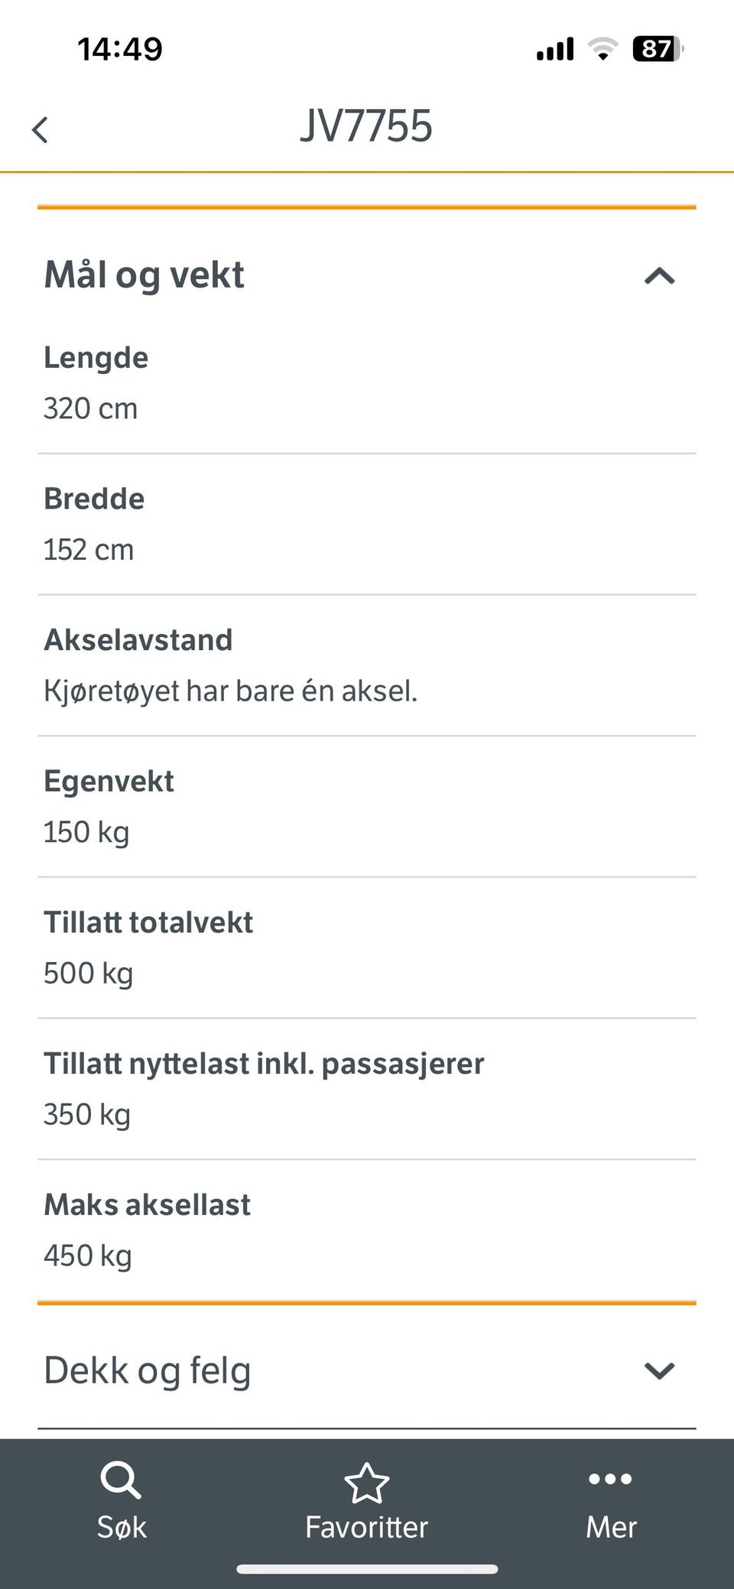Collapse the Mål og vekt section chevron

[x=659, y=276]
